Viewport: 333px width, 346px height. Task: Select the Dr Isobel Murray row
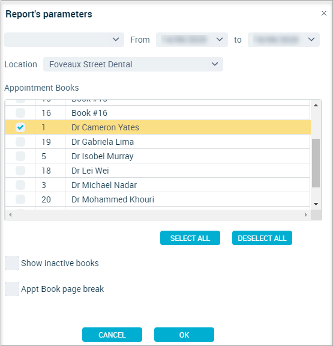158,156
